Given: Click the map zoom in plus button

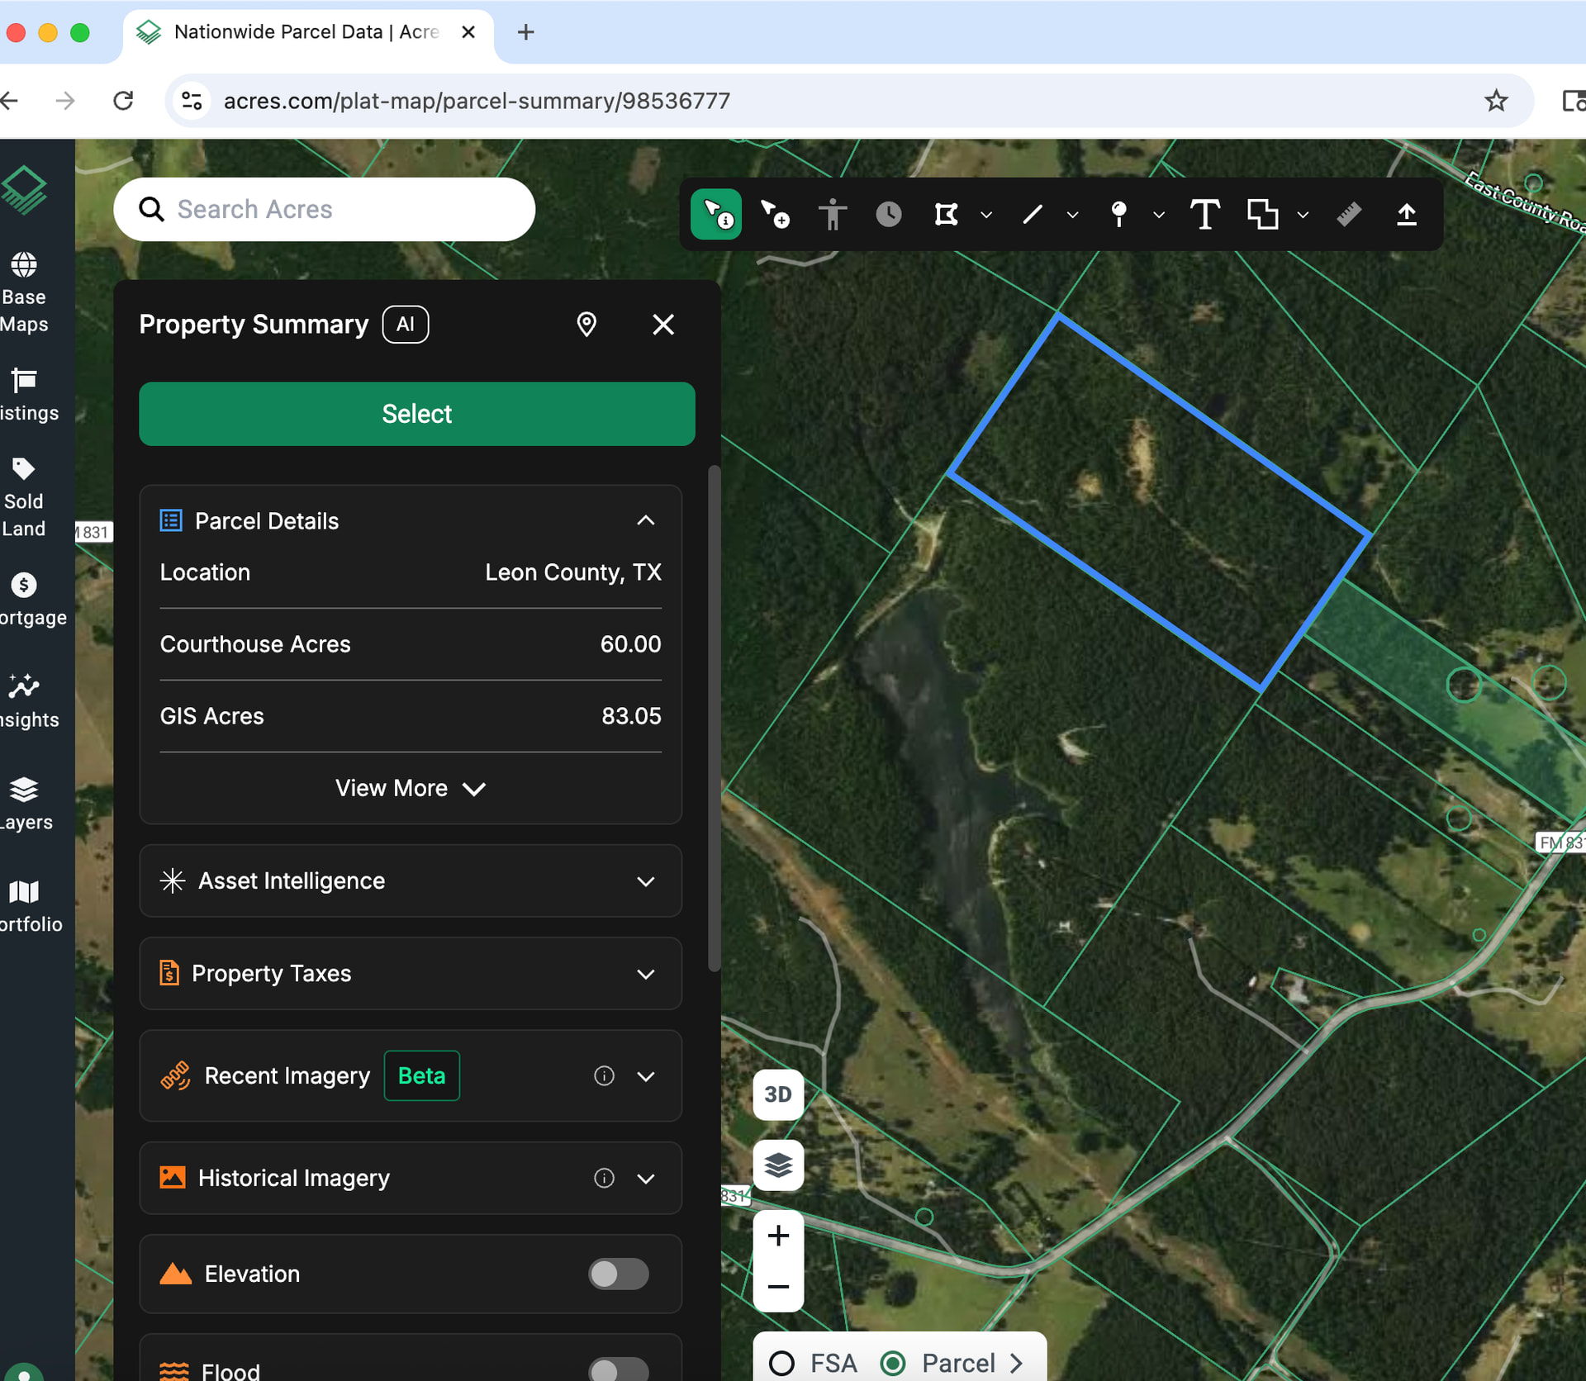Looking at the screenshot, I should (x=777, y=1236).
